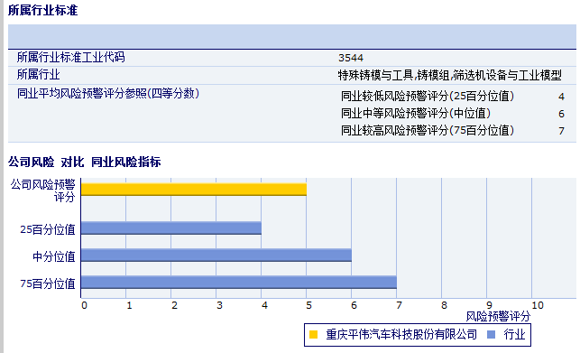Click the blue 行业 legend swatch
The image size is (580, 353).
coord(492,334)
